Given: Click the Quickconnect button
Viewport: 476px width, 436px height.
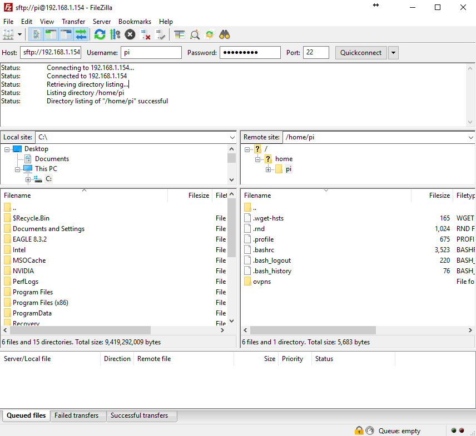Looking at the screenshot, I should point(361,53).
